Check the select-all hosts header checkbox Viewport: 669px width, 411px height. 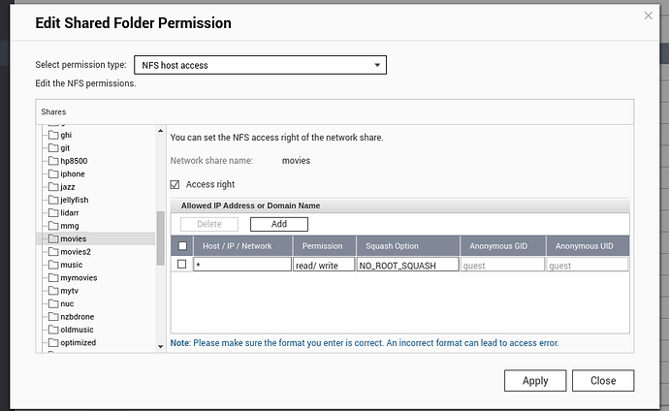[x=181, y=246]
